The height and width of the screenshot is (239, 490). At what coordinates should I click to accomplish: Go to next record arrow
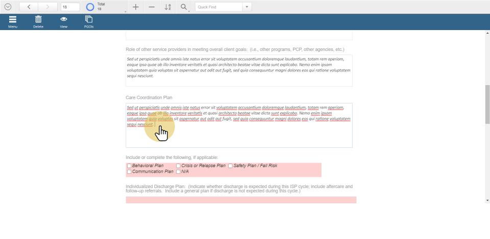[47, 7]
